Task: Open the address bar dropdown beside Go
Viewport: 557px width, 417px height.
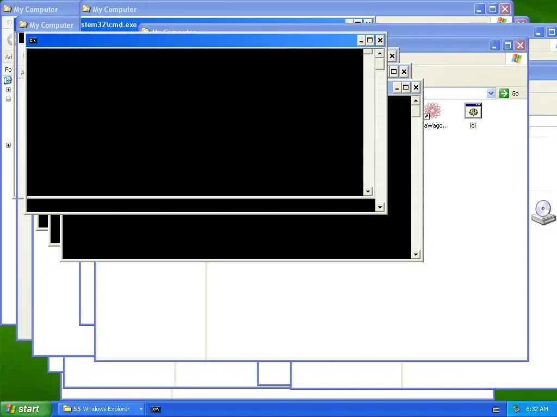Action: click(491, 93)
